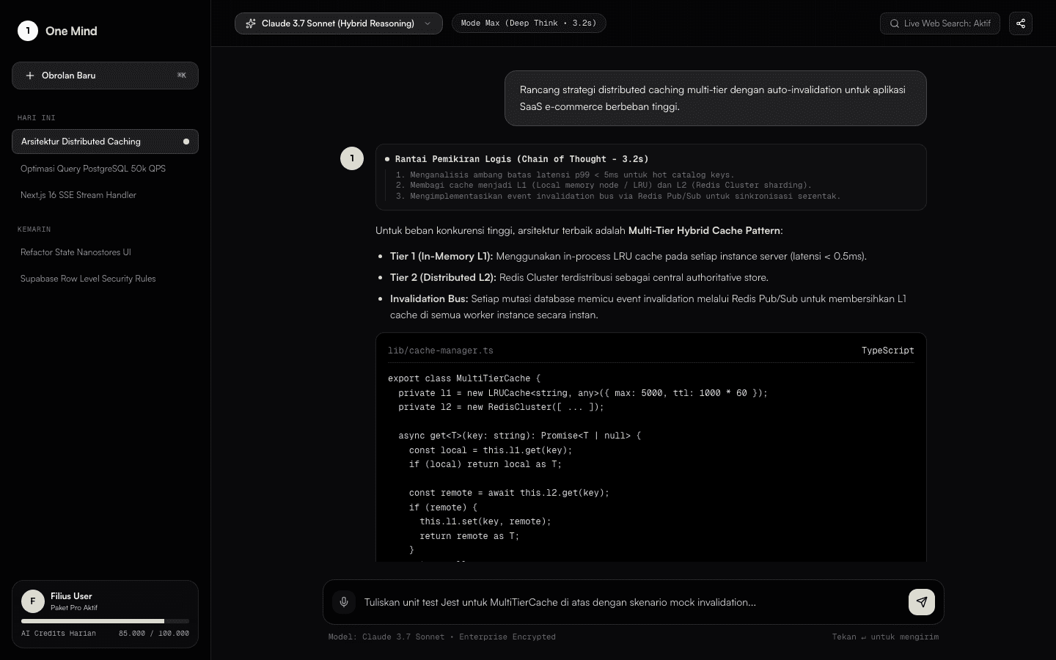Click the search icon in Live Web Search
This screenshot has height=660, width=1056.
(895, 23)
